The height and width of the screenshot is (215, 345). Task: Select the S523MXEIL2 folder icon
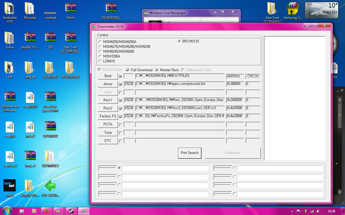(50, 159)
